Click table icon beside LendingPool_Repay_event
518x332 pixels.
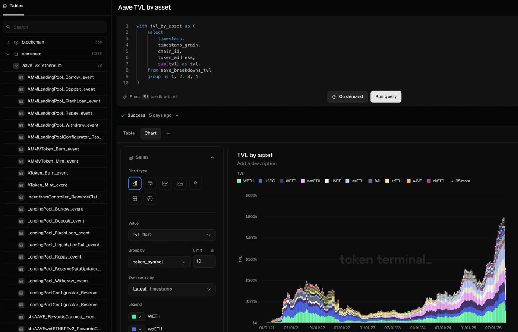21,257
